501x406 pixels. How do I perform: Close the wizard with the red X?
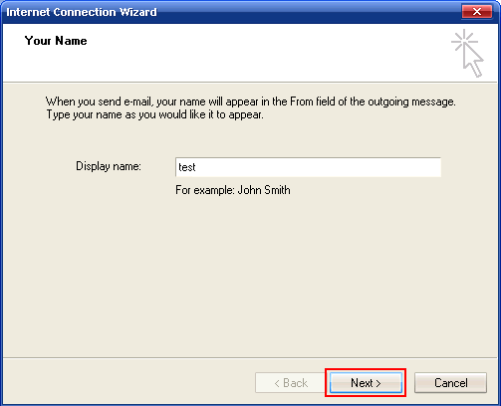click(477, 12)
